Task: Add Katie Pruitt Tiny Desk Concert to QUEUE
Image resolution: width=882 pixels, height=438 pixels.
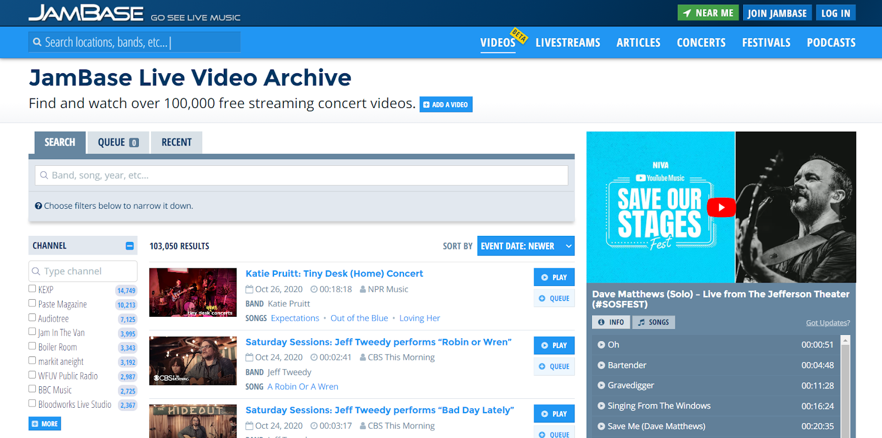Action: pos(554,298)
